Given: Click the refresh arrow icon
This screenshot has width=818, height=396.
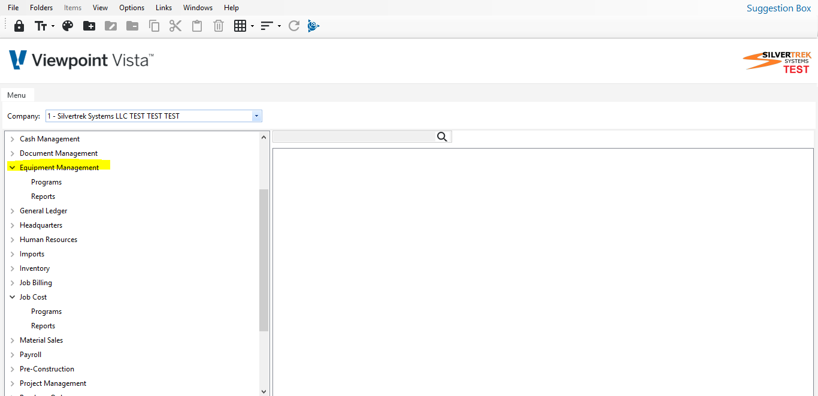Looking at the screenshot, I should pyautogui.click(x=294, y=26).
